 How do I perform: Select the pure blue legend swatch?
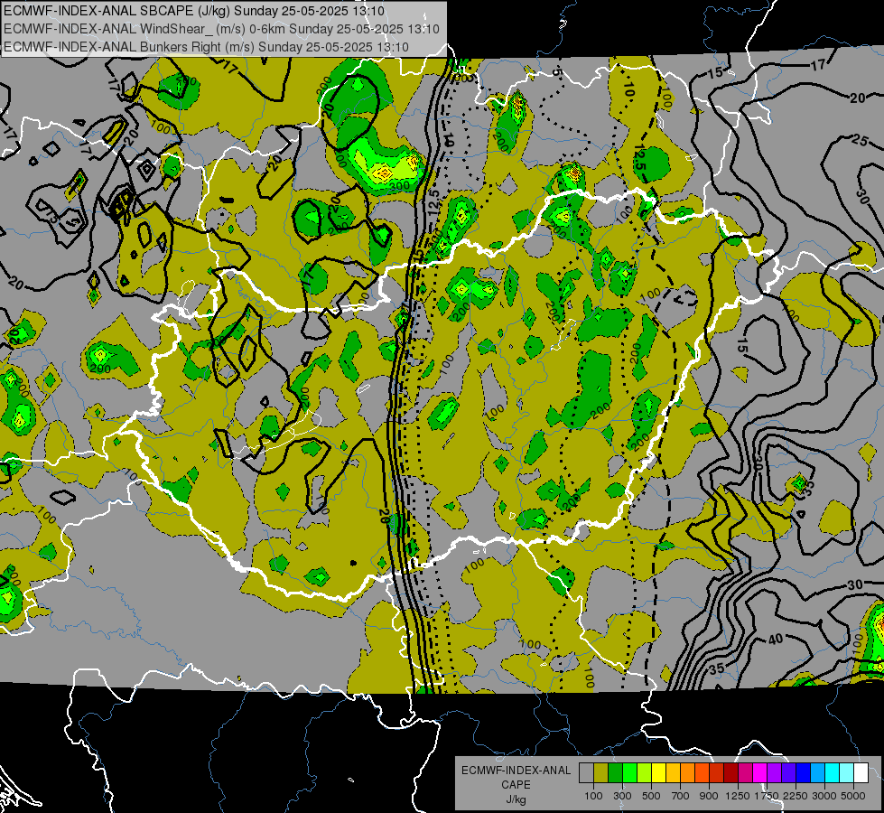(804, 773)
